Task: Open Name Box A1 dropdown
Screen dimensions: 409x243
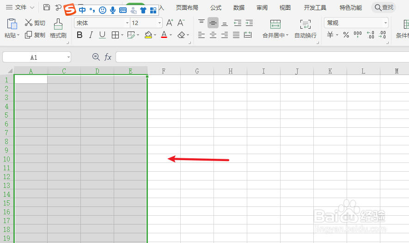Action: (x=68, y=57)
